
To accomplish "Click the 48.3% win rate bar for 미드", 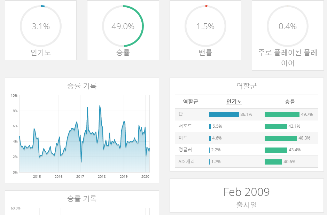I will coord(281,138).
